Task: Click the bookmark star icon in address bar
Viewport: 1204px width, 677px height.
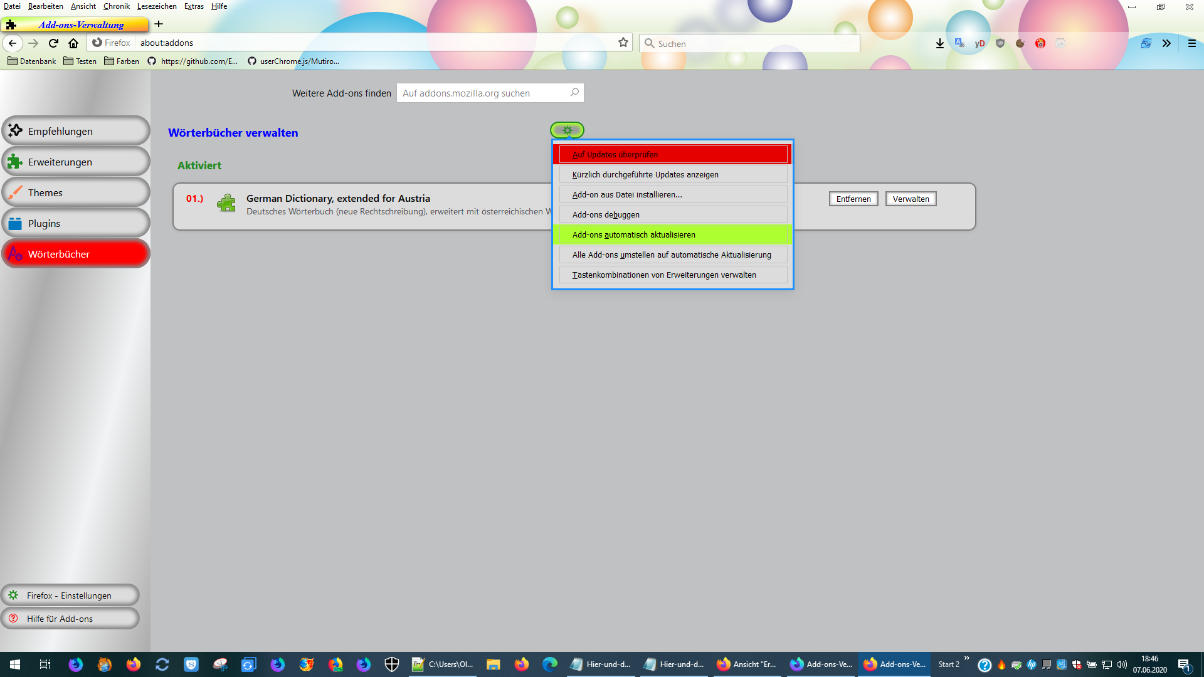Action: tap(623, 43)
